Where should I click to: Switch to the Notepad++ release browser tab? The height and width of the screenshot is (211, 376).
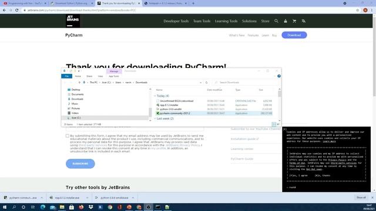[x=166, y=4]
